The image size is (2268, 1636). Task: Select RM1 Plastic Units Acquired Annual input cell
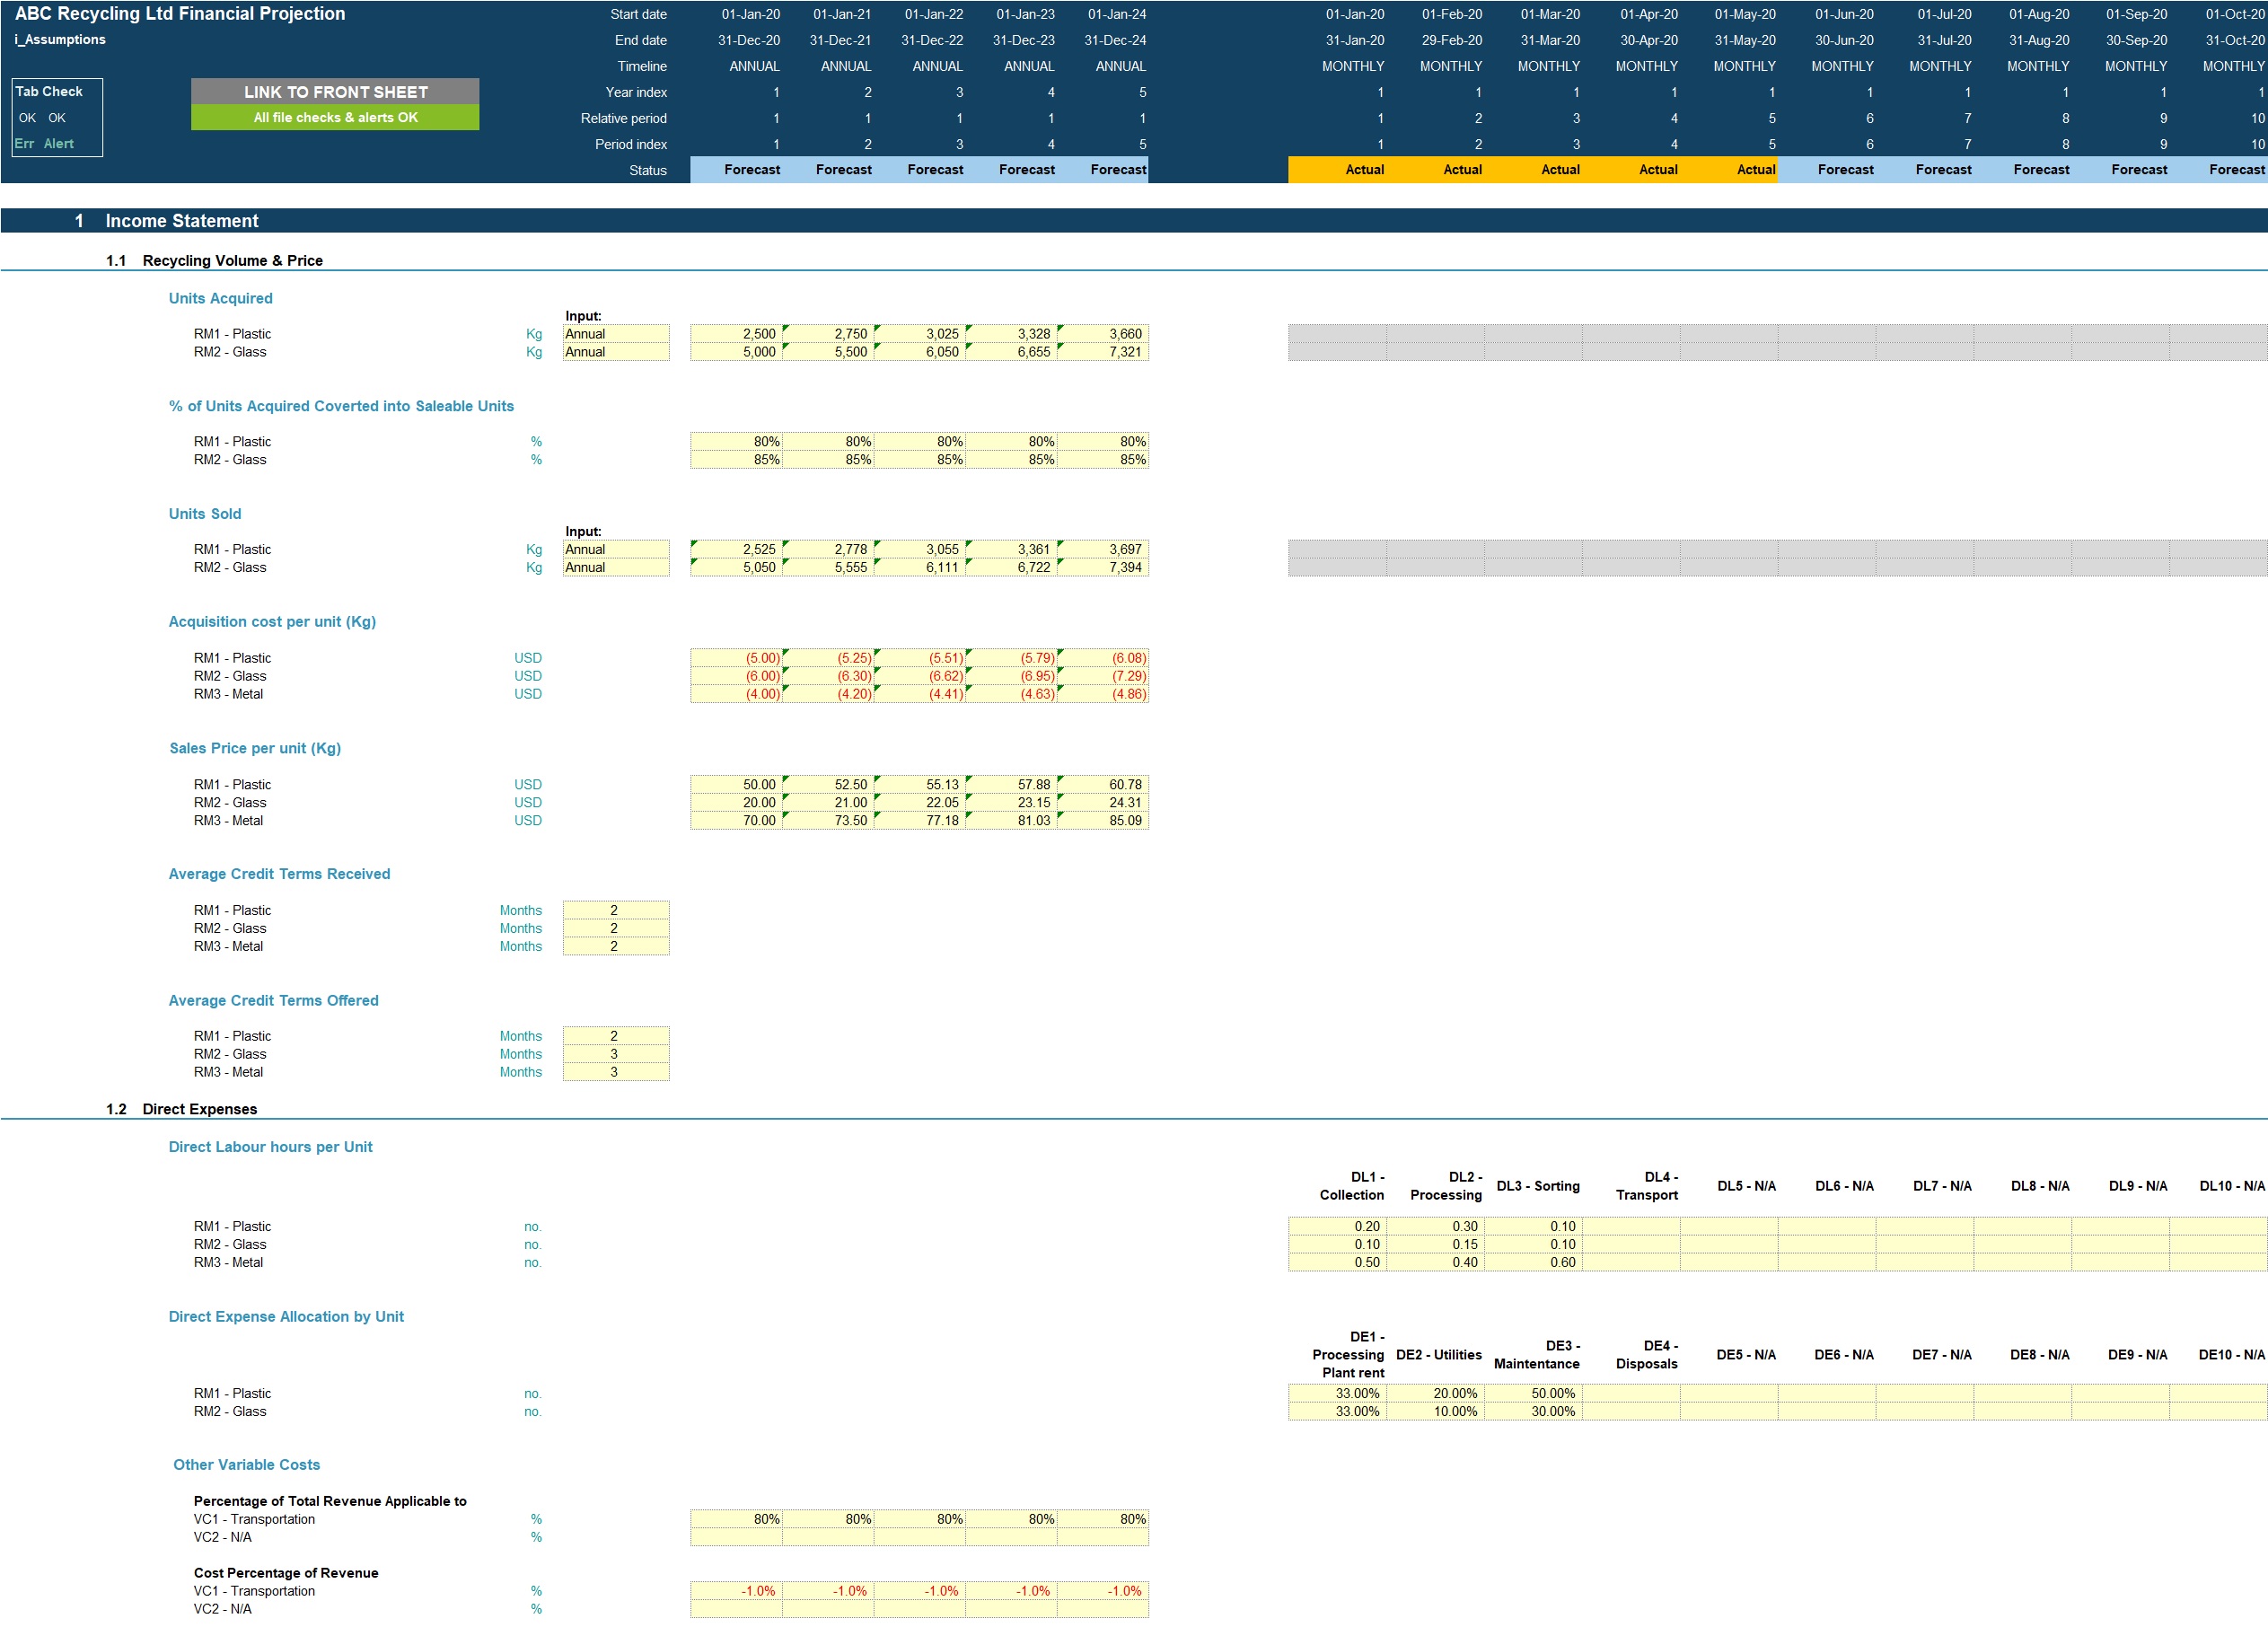point(615,334)
